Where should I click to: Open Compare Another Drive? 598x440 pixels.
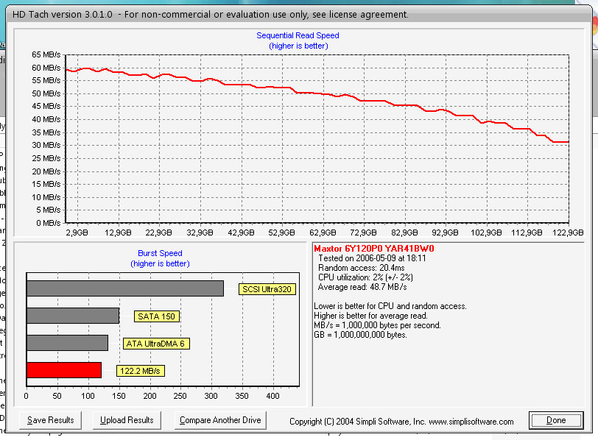(220, 420)
